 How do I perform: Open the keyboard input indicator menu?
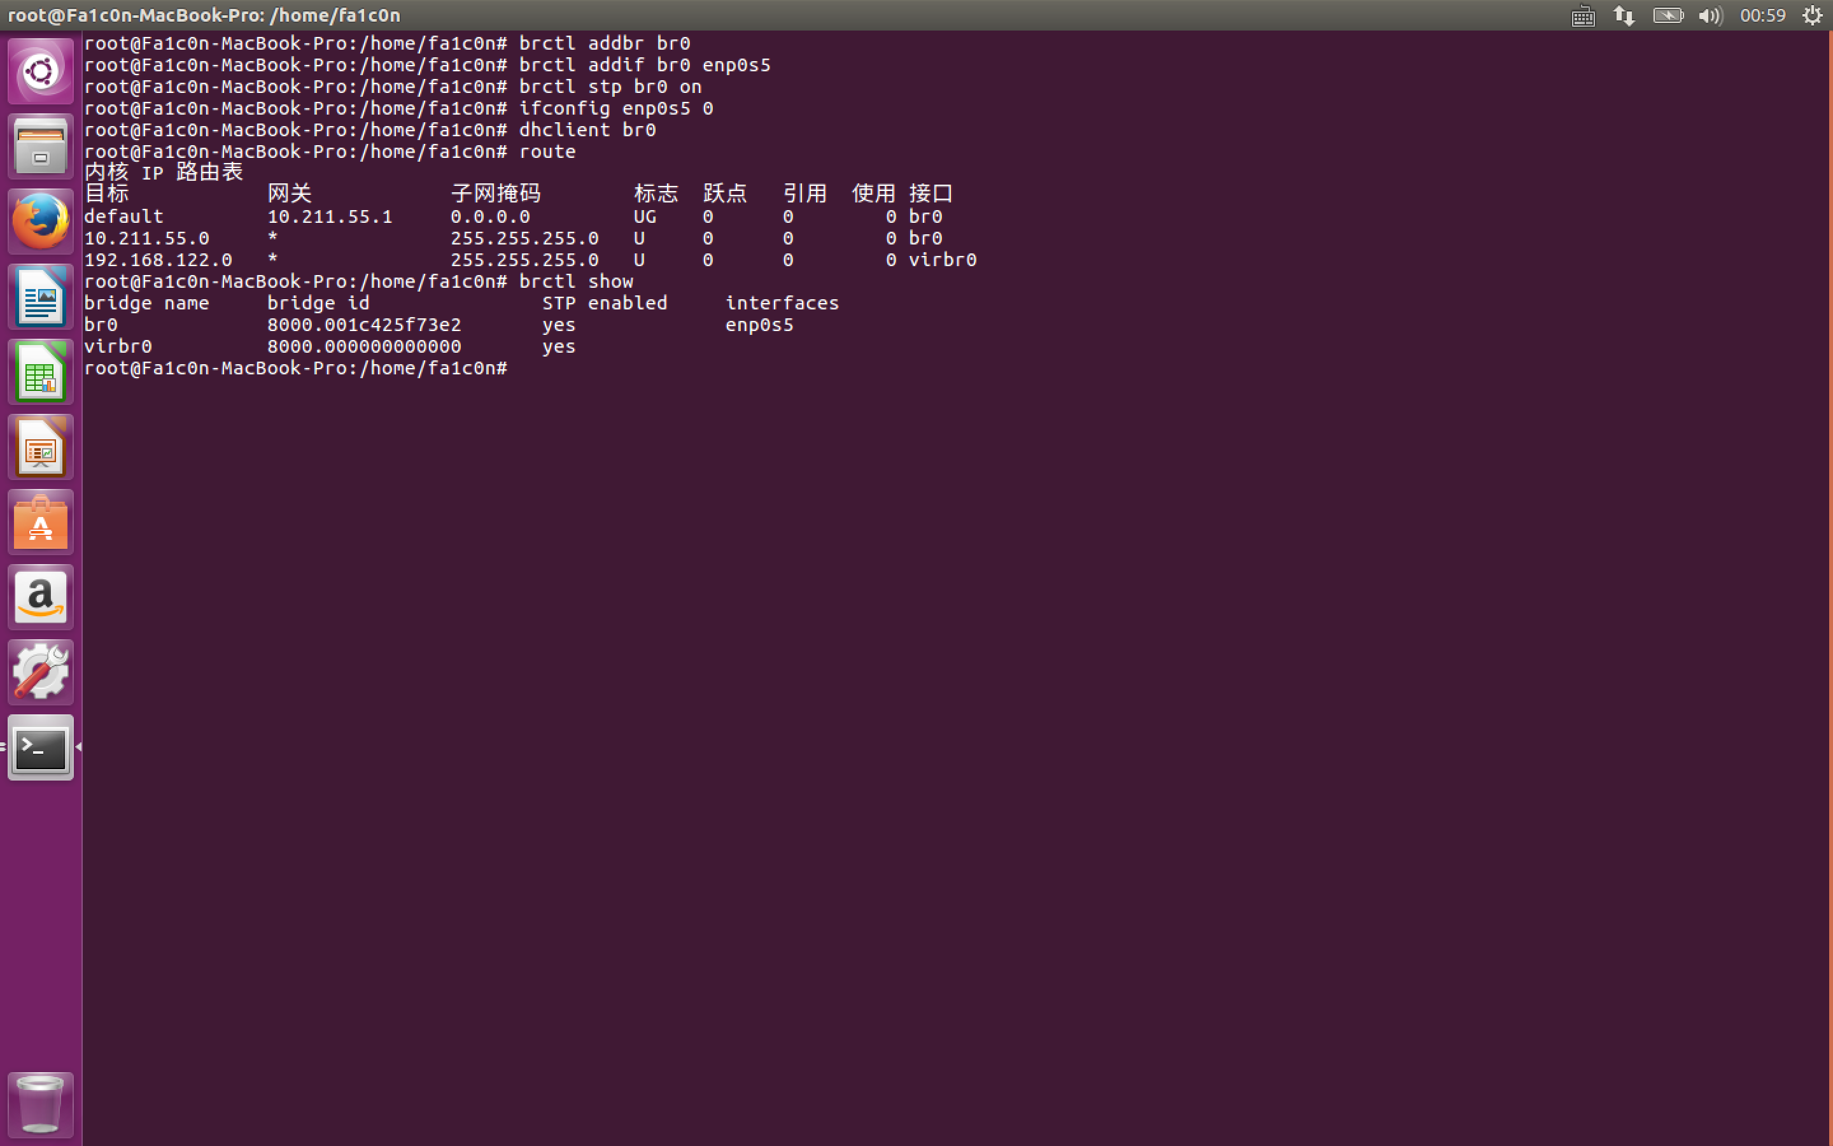pyautogui.click(x=1583, y=15)
